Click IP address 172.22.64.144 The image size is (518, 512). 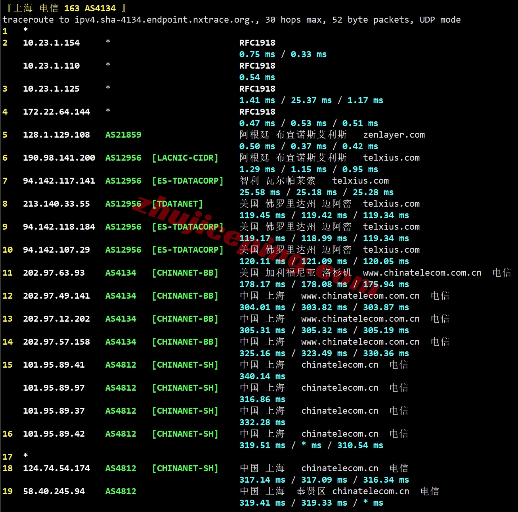tap(56, 112)
